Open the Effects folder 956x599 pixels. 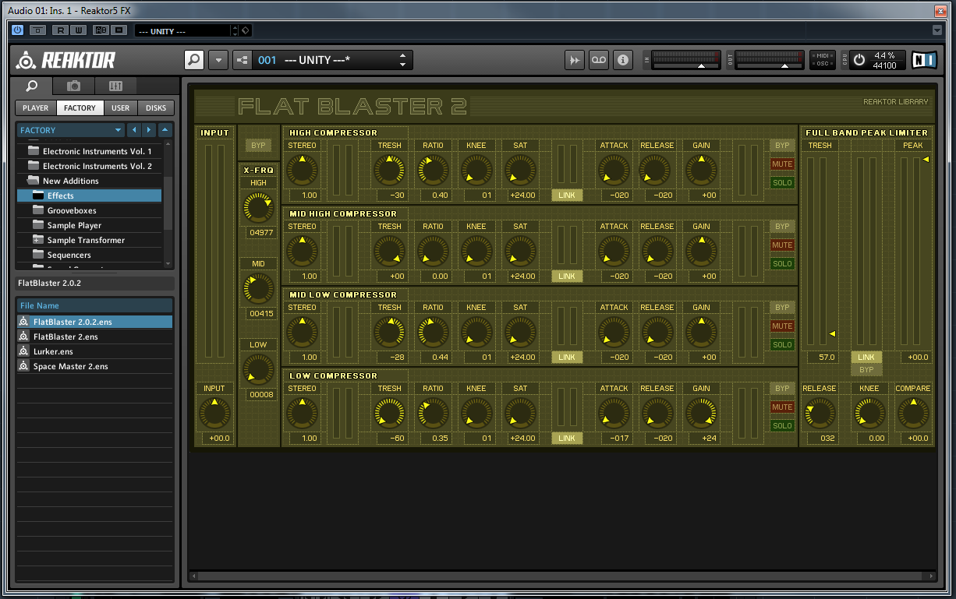90,196
